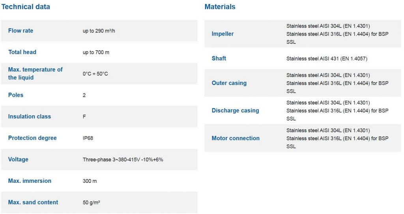404x214 pixels.
Task: Select the Max. immersion label
Action: coord(30,181)
